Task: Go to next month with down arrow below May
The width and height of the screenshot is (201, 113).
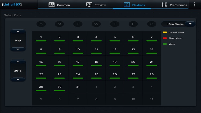Action: point(18,49)
